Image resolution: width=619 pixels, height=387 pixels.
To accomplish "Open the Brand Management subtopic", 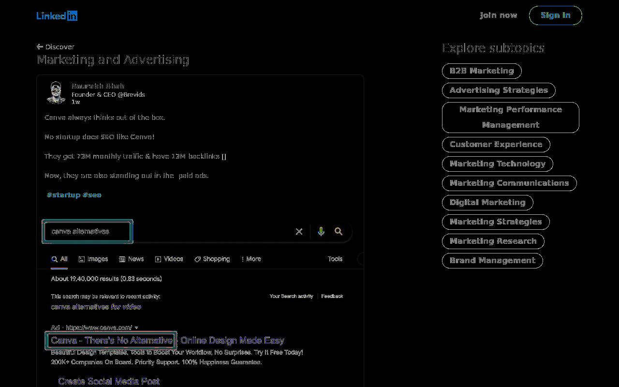I will click(x=492, y=260).
